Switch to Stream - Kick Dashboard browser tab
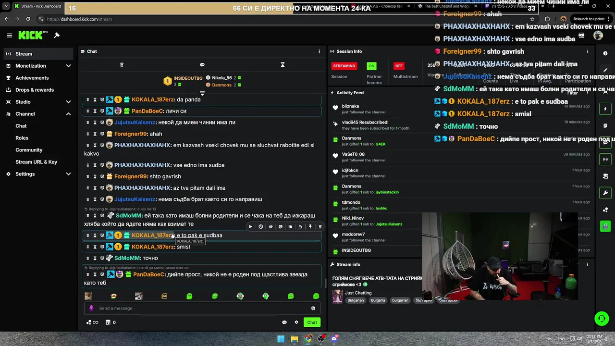This screenshot has width=615, height=346. 38,6
